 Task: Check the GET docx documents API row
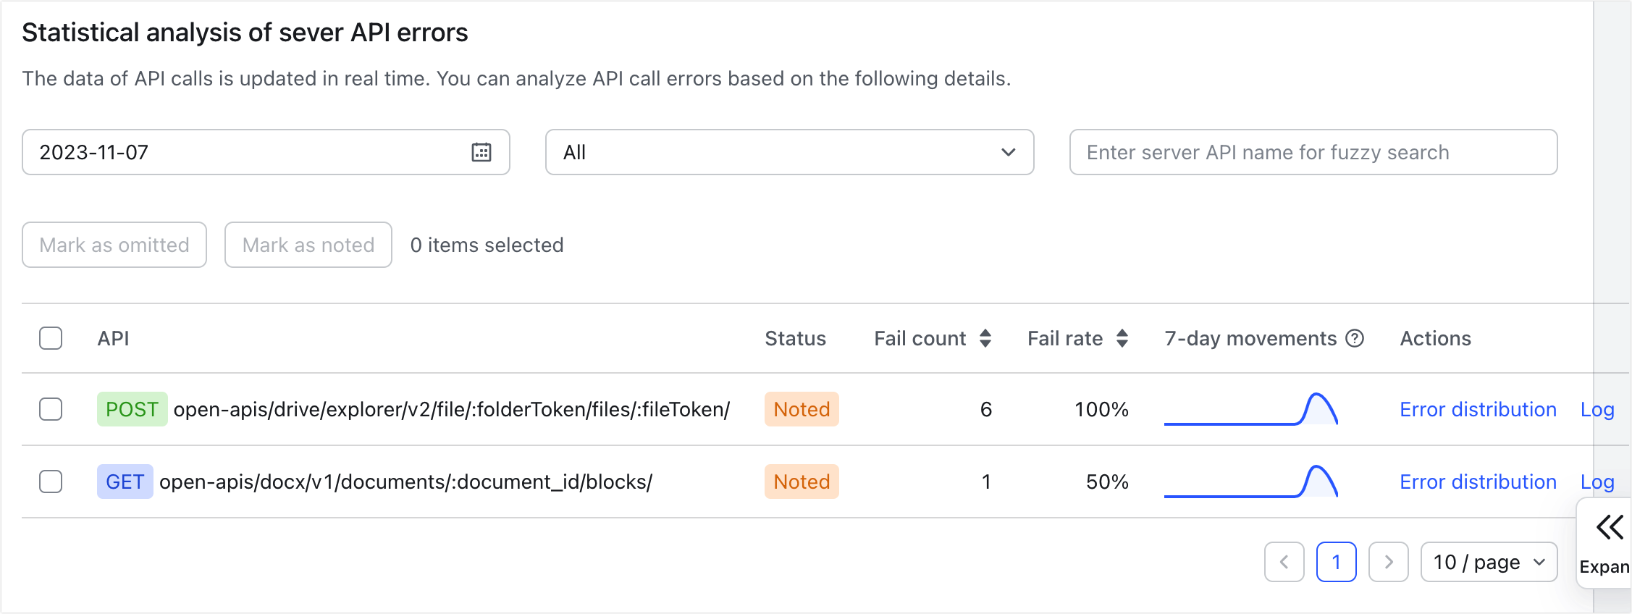click(x=51, y=481)
